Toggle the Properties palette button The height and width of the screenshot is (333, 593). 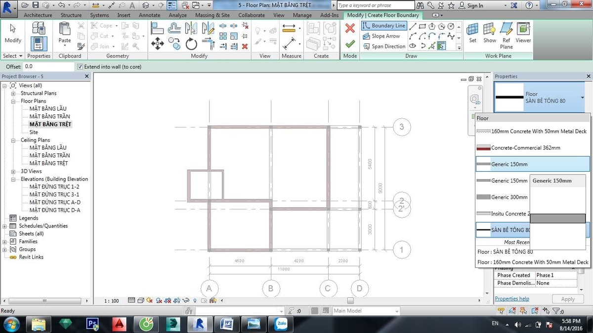39,43
